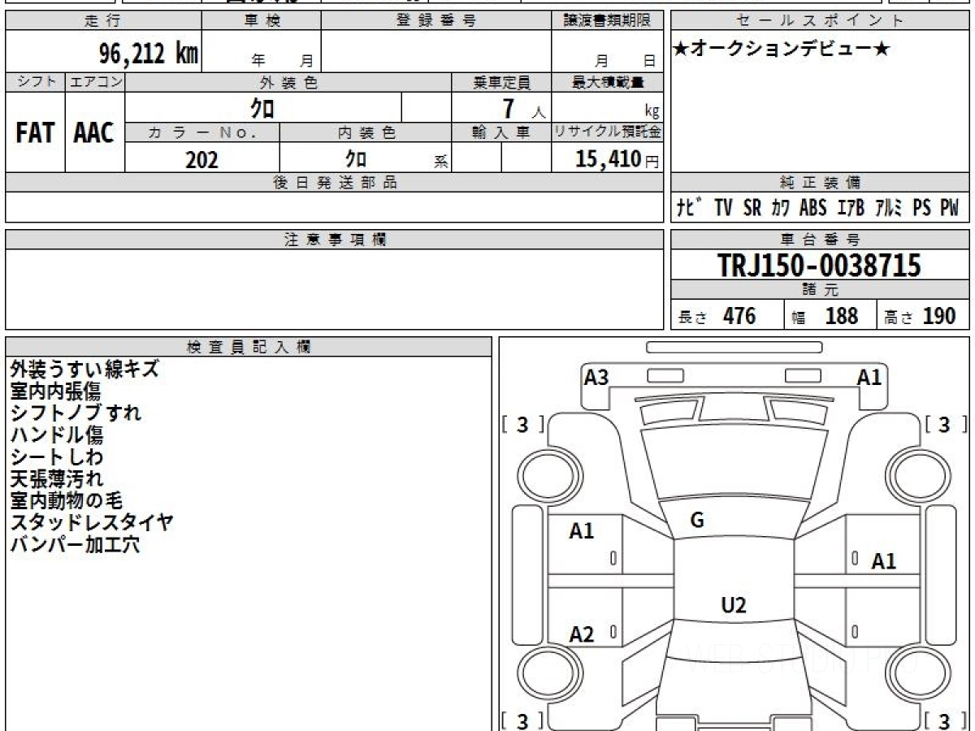Click the A2 mark on left rear door
Screen dimensions: 975x731
tap(582, 635)
